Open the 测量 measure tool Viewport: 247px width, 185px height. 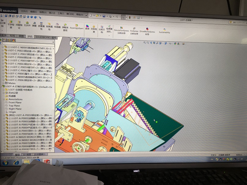[35, 24]
